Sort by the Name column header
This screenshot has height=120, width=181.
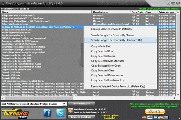(46, 12)
